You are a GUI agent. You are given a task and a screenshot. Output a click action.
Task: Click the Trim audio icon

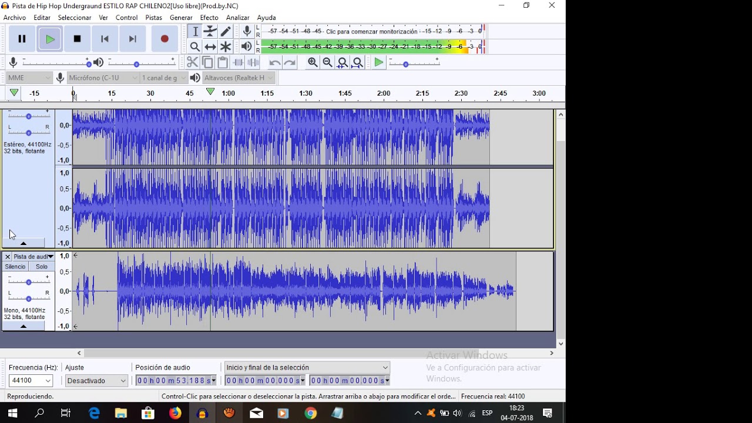[x=238, y=62]
